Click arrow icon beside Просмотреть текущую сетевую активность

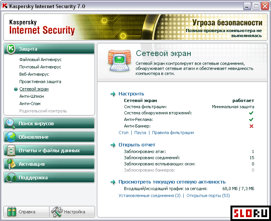[113, 182]
